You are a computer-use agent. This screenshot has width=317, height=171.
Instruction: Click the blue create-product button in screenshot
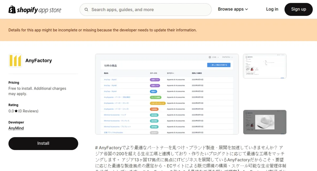(219, 65)
